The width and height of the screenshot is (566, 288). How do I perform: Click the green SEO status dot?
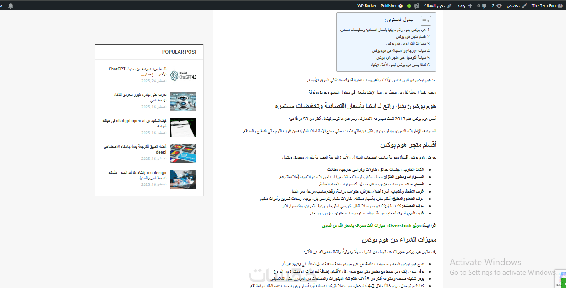409,6
